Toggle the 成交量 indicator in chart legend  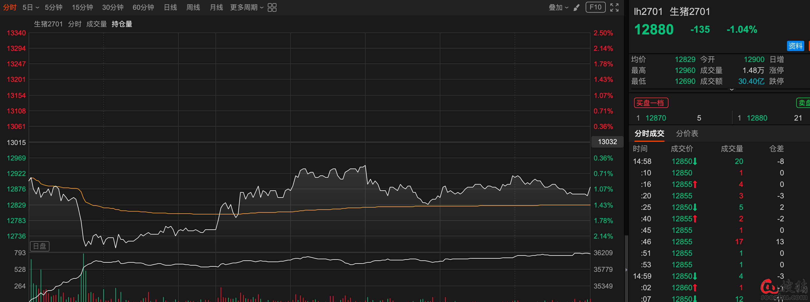[x=97, y=24]
